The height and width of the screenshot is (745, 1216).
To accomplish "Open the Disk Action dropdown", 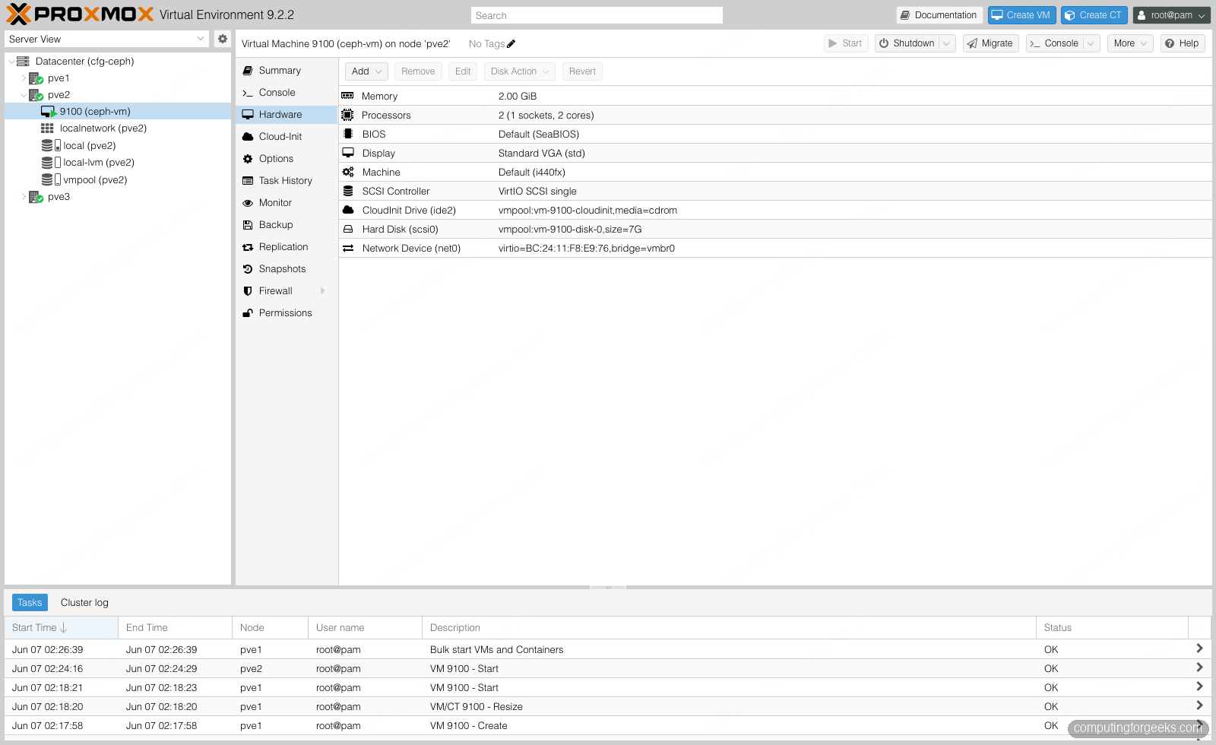I will (520, 71).
